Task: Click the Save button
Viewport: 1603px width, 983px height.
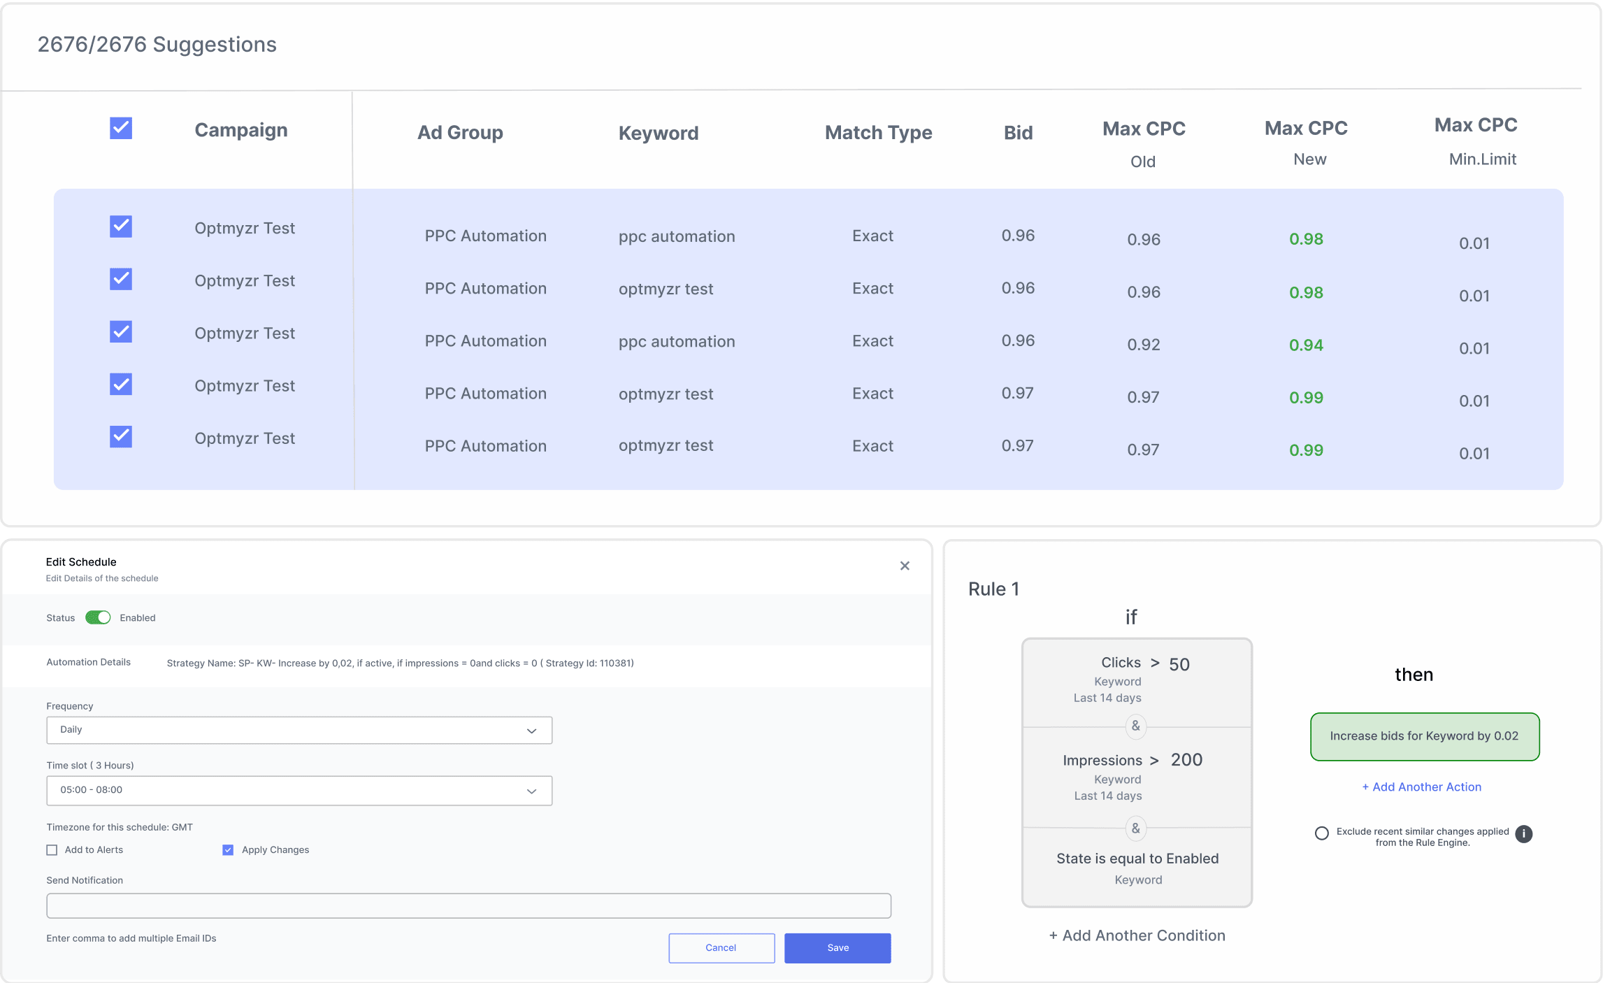Action: click(837, 948)
